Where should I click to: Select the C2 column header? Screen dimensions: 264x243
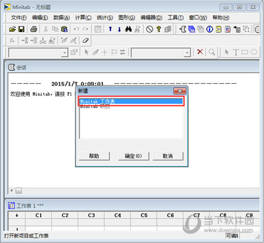pos(65,216)
